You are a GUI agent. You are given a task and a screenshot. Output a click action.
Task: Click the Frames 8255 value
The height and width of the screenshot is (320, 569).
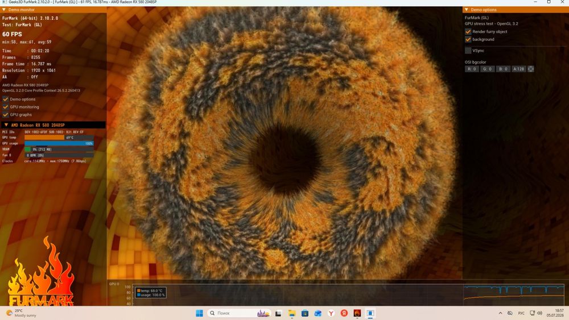click(35, 57)
